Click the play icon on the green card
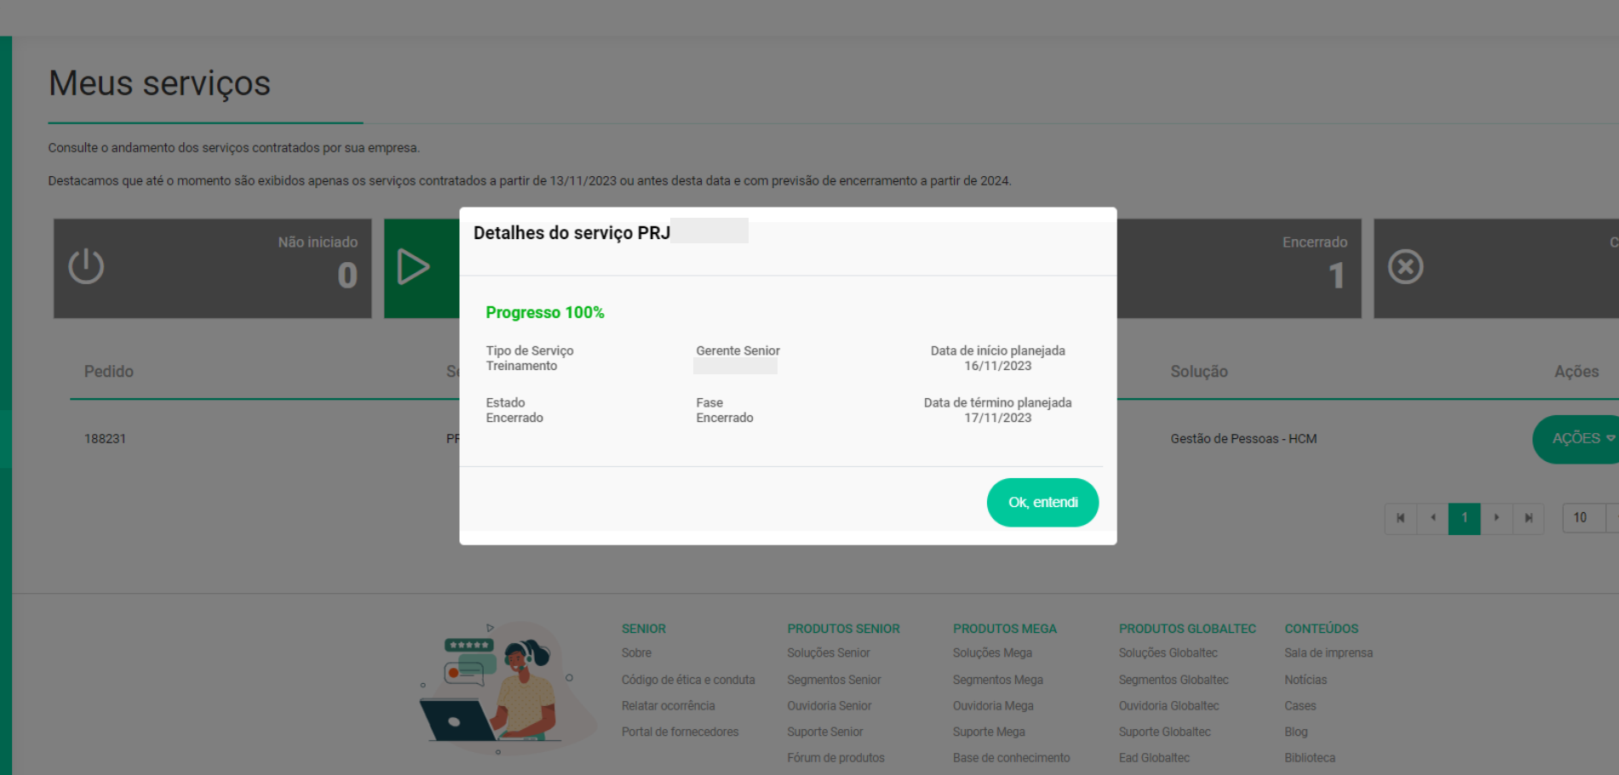The height and width of the screenshot is (775, 1619). pos(413,267)
